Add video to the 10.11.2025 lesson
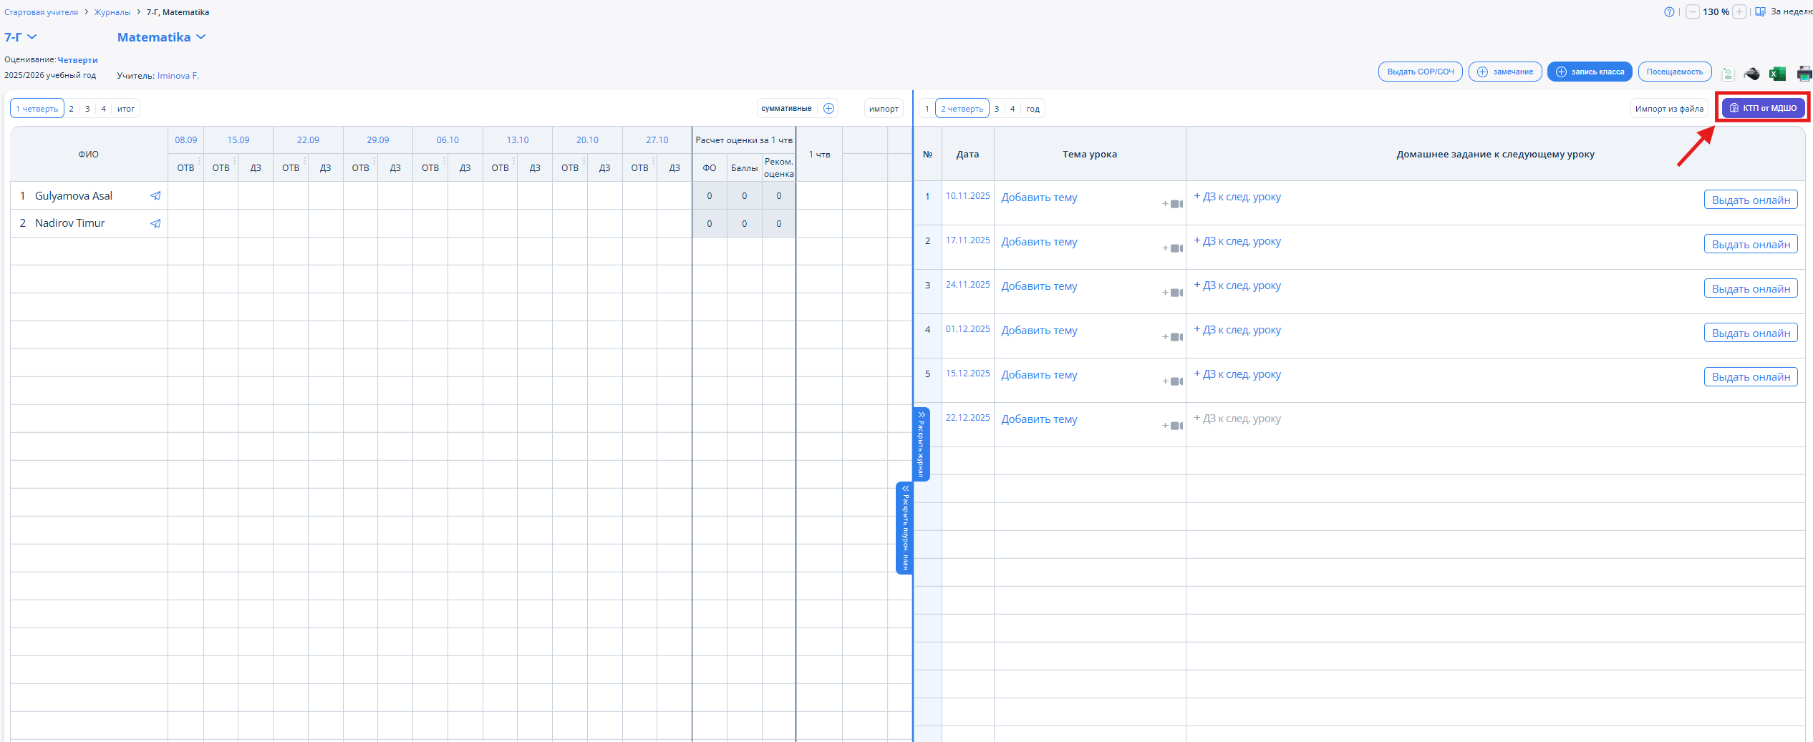Image resolution: width=1813 pixels, height=742 pixels. tap(1172, 205)
